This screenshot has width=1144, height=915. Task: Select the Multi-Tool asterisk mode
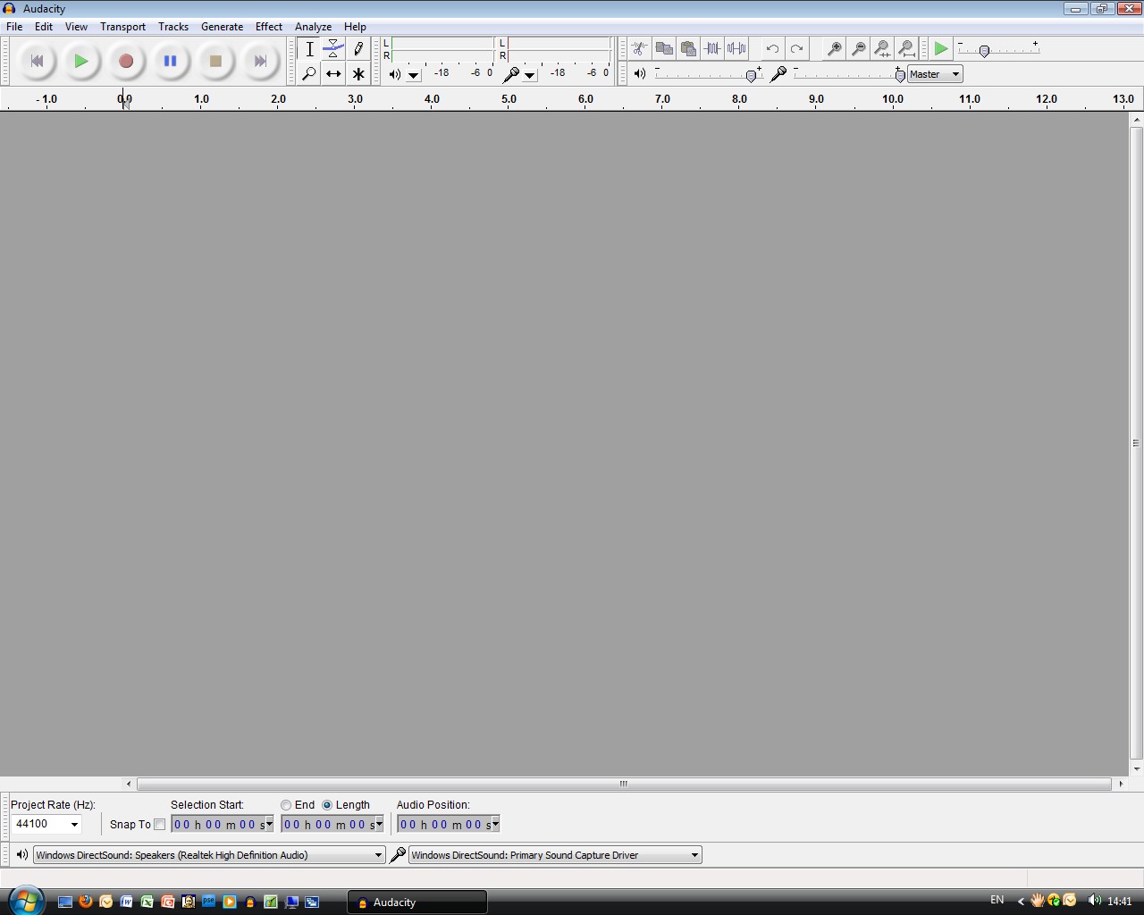coord(358,74)
